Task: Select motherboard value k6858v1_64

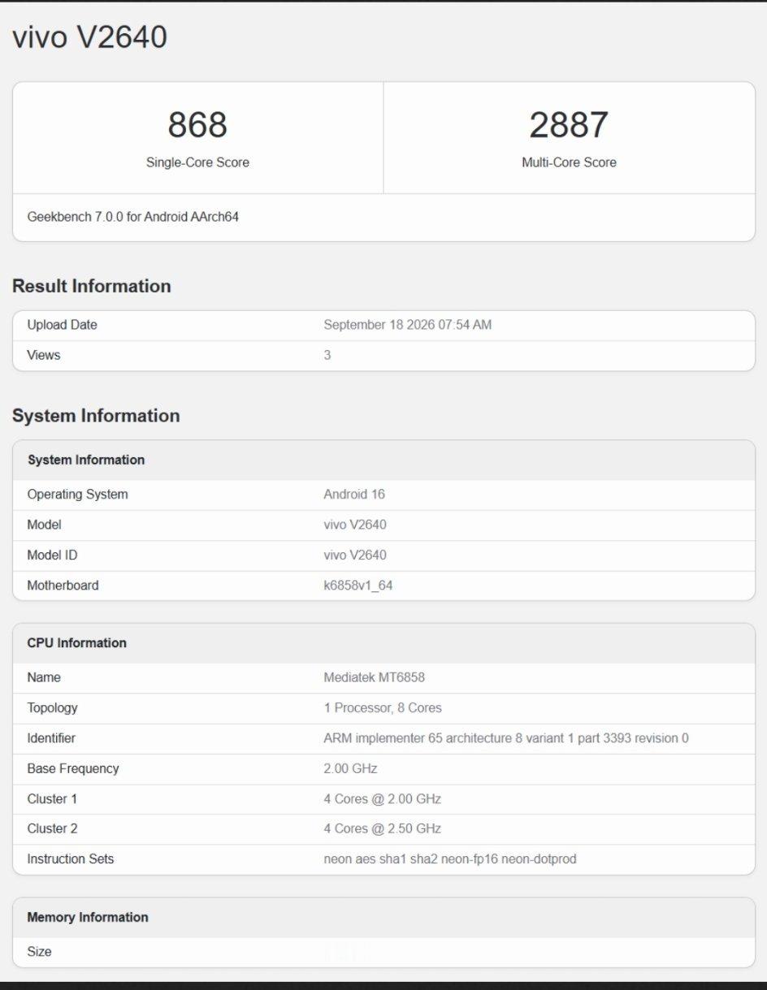Action: click(357, 586)
